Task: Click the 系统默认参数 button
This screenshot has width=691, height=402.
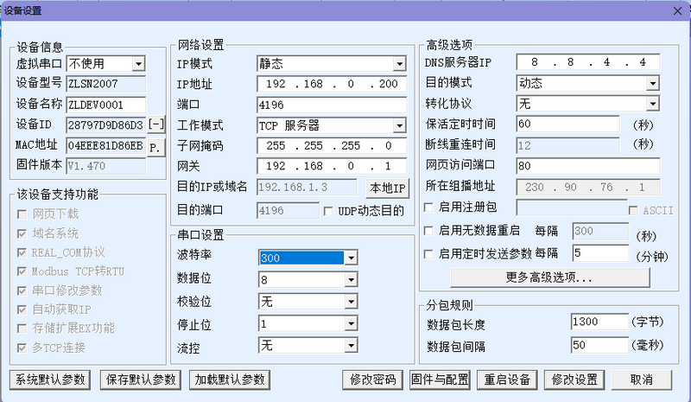Action: coord(50,380)
